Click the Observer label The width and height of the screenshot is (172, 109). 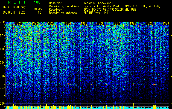point(56,3)
